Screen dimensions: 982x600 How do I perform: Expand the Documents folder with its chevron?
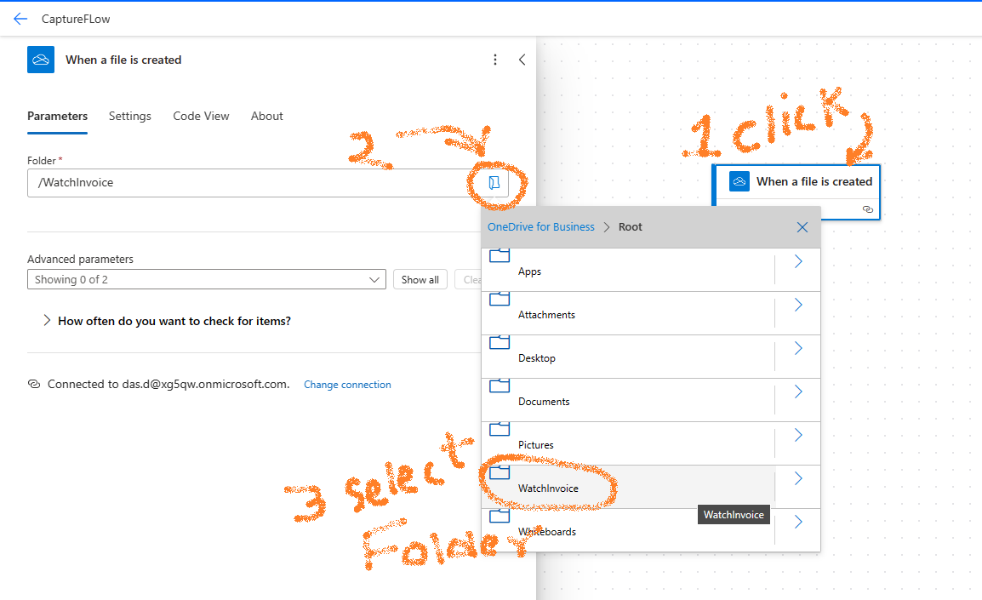[798, 391]
